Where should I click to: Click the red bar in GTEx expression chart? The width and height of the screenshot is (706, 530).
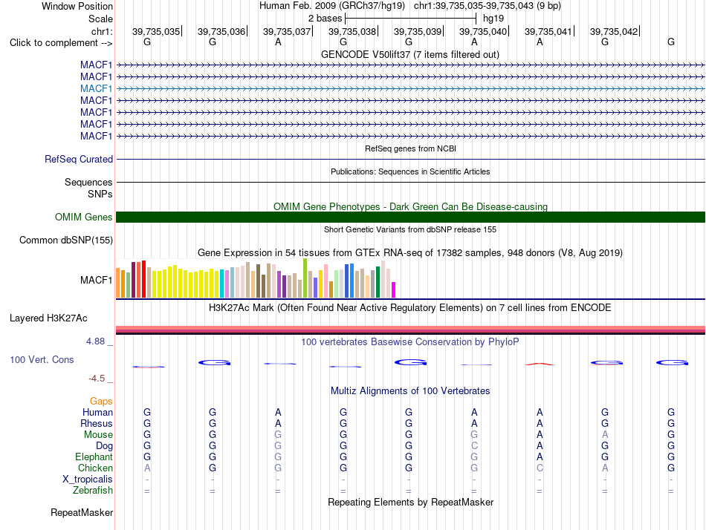(143, 279)
